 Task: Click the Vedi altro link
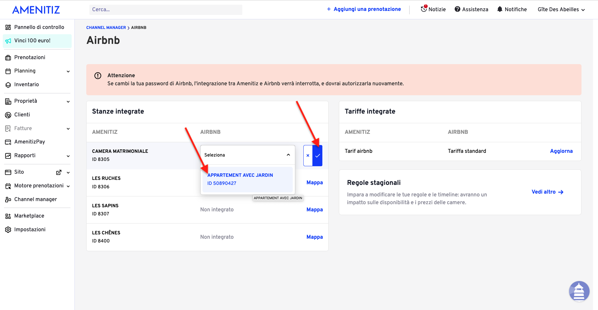pyautogui.click(x=548, y=192)
